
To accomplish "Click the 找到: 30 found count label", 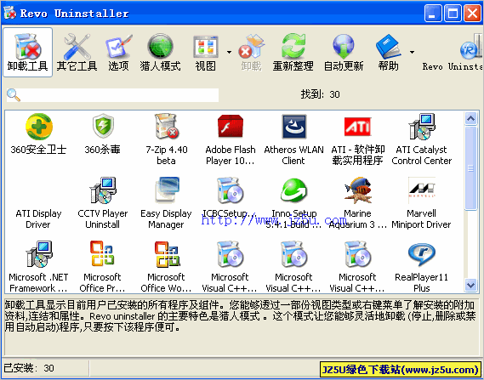I will click(320, 94).
